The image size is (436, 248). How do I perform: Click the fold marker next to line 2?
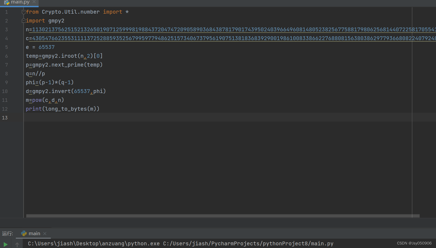click(x=24, y=21)
